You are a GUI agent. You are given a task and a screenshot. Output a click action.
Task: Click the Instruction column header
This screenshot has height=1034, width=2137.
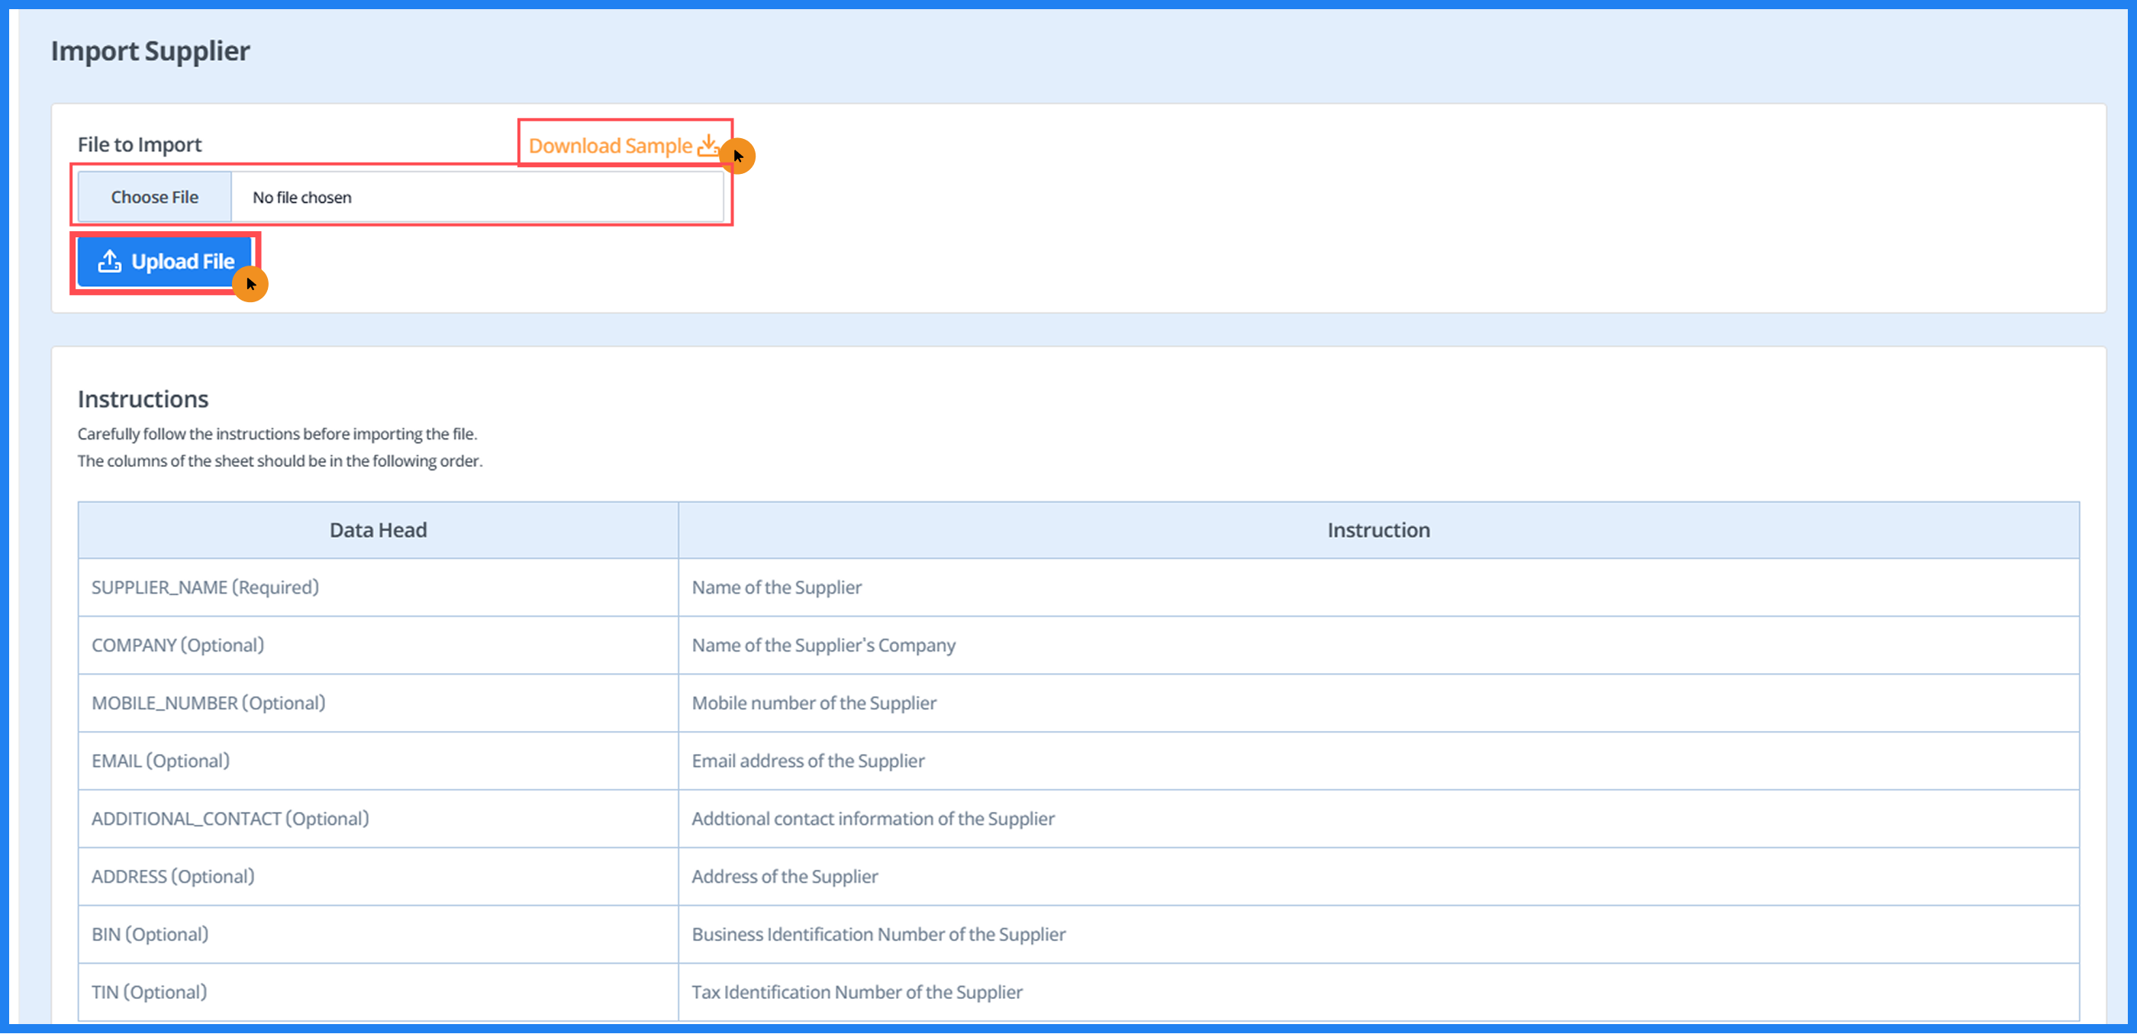(x=1378, y=530)
